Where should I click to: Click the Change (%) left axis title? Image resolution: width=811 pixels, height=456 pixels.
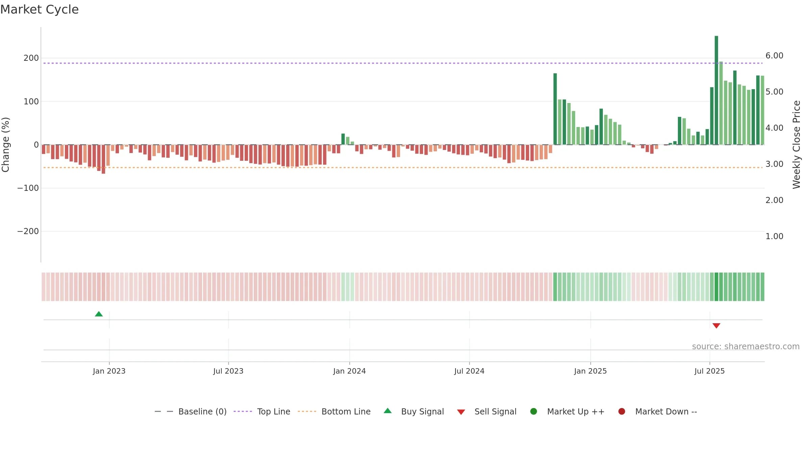tap(5, 145)
